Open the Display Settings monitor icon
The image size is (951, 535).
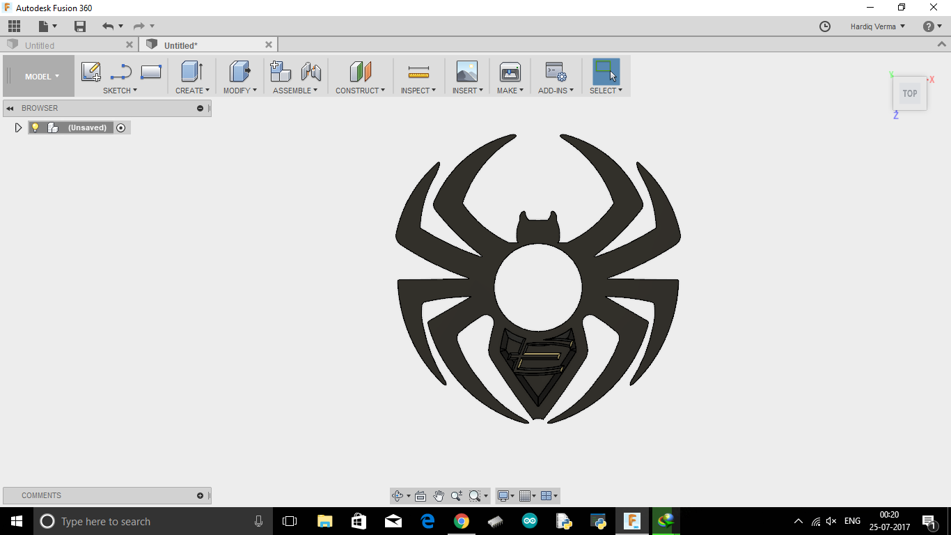click(503, 496)
